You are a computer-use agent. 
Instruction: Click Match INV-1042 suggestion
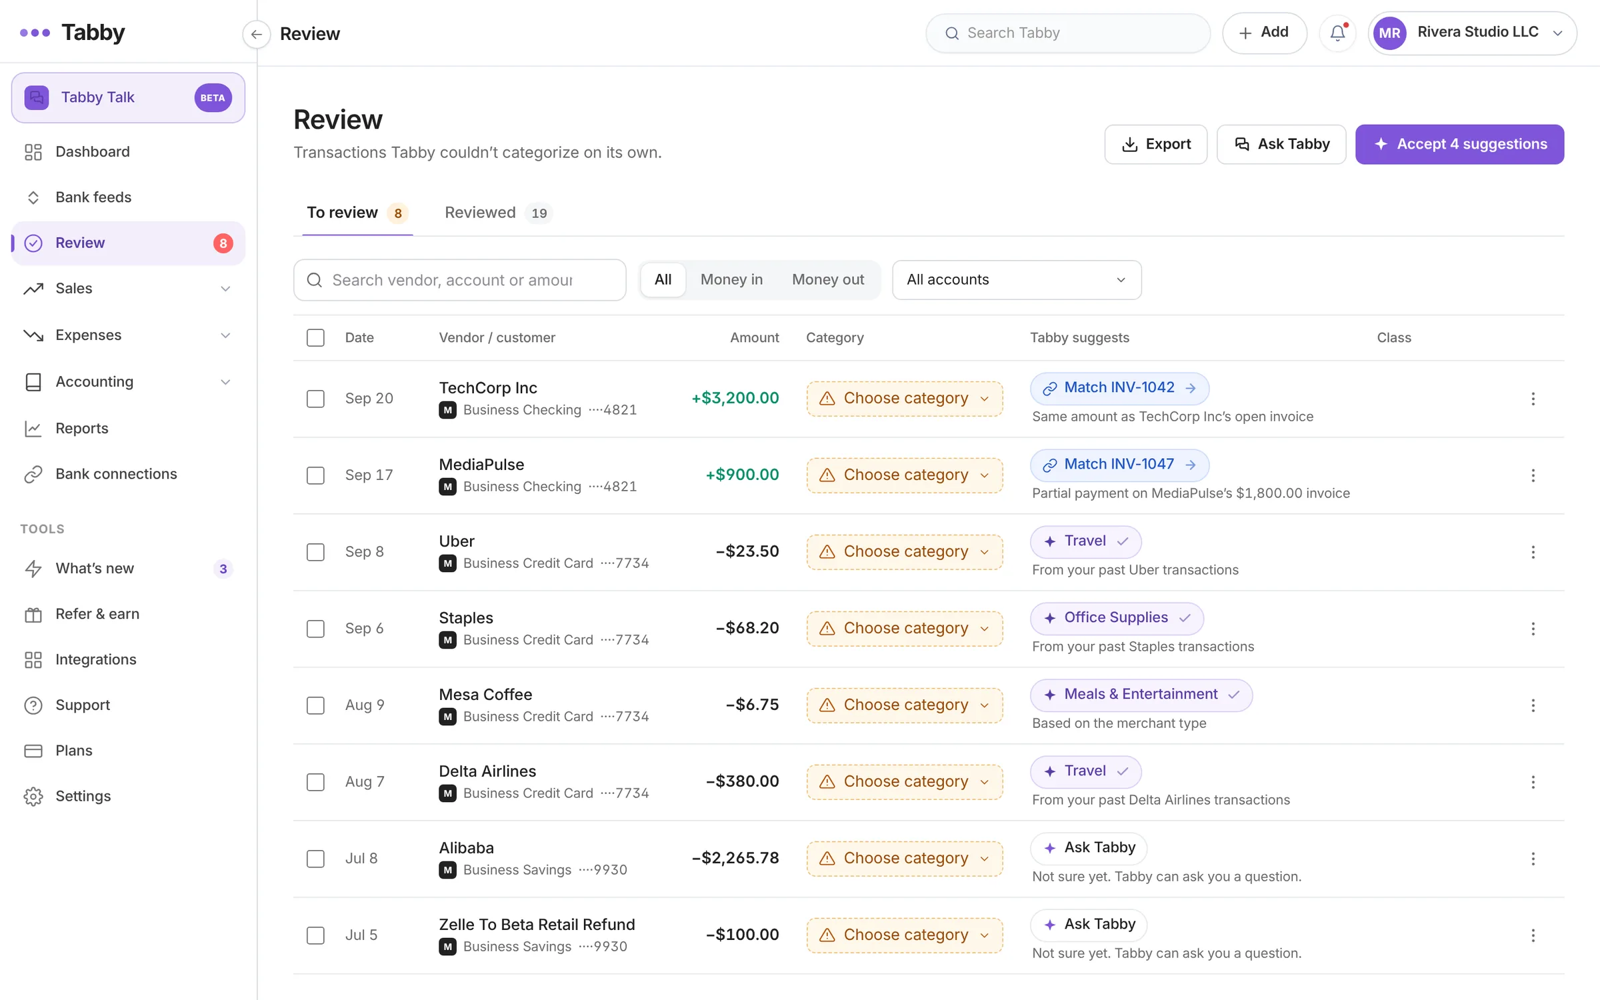1119,389
